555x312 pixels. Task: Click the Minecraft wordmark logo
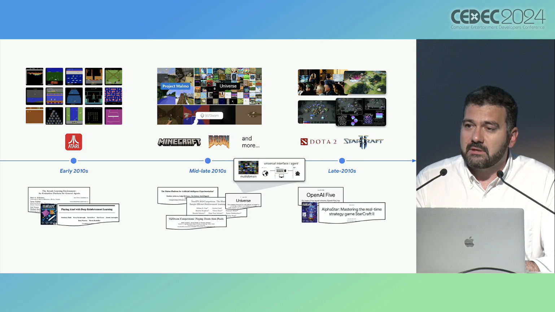point(179,142)
